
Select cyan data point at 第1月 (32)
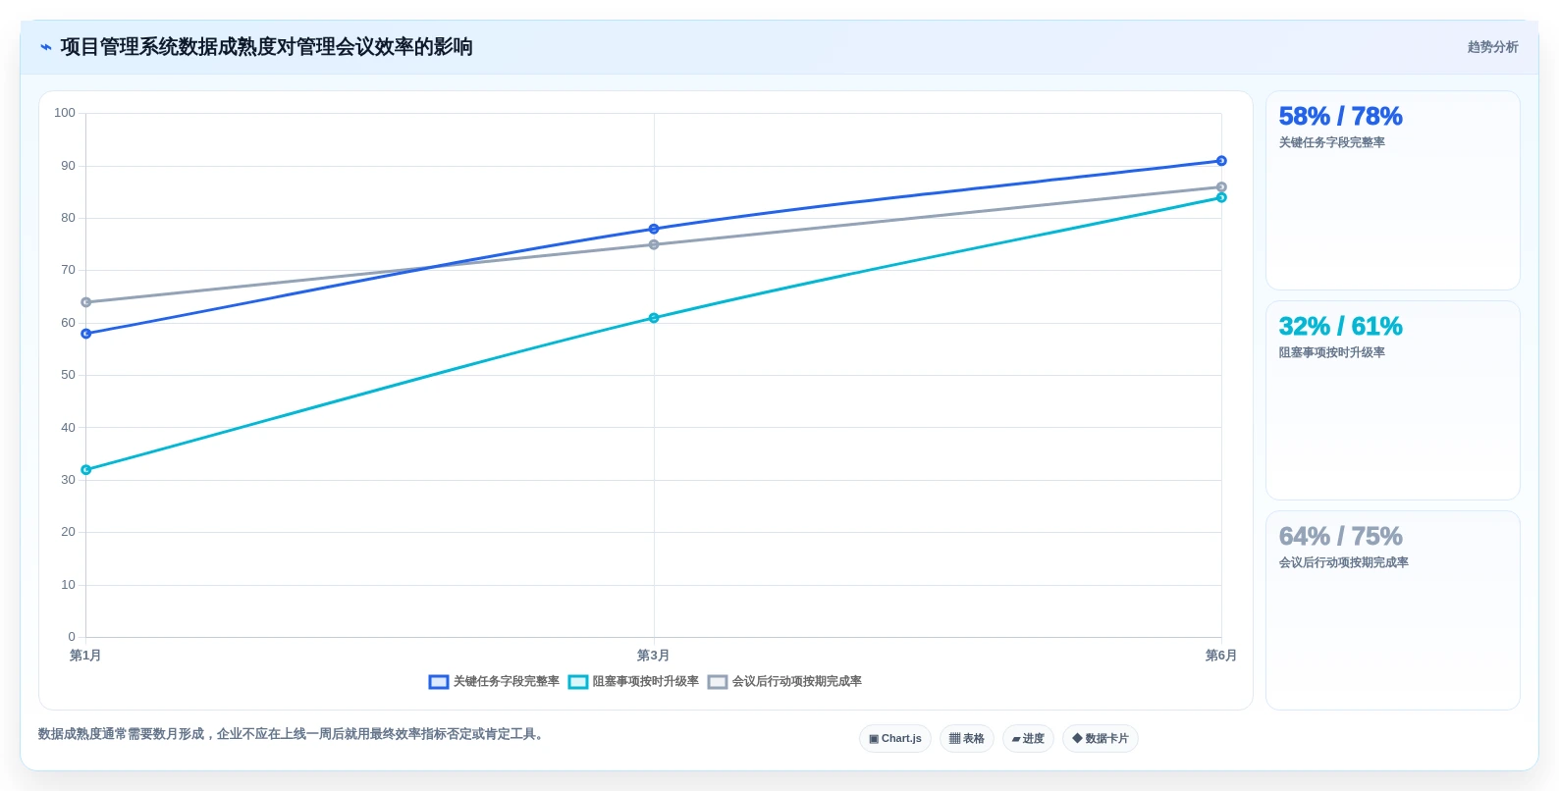point(86,470)
